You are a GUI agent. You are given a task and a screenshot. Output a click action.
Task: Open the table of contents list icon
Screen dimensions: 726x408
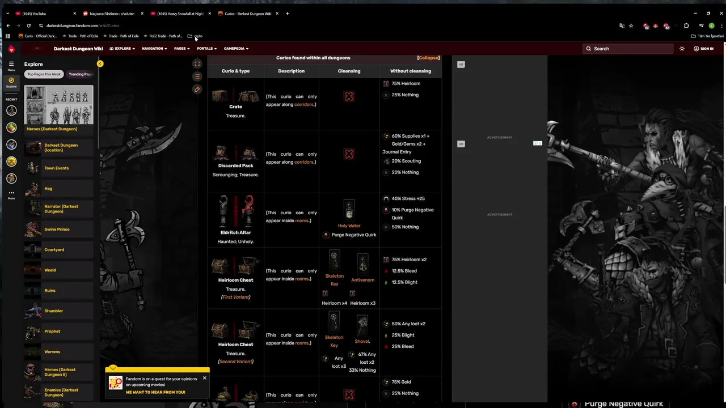coord(197,76)
